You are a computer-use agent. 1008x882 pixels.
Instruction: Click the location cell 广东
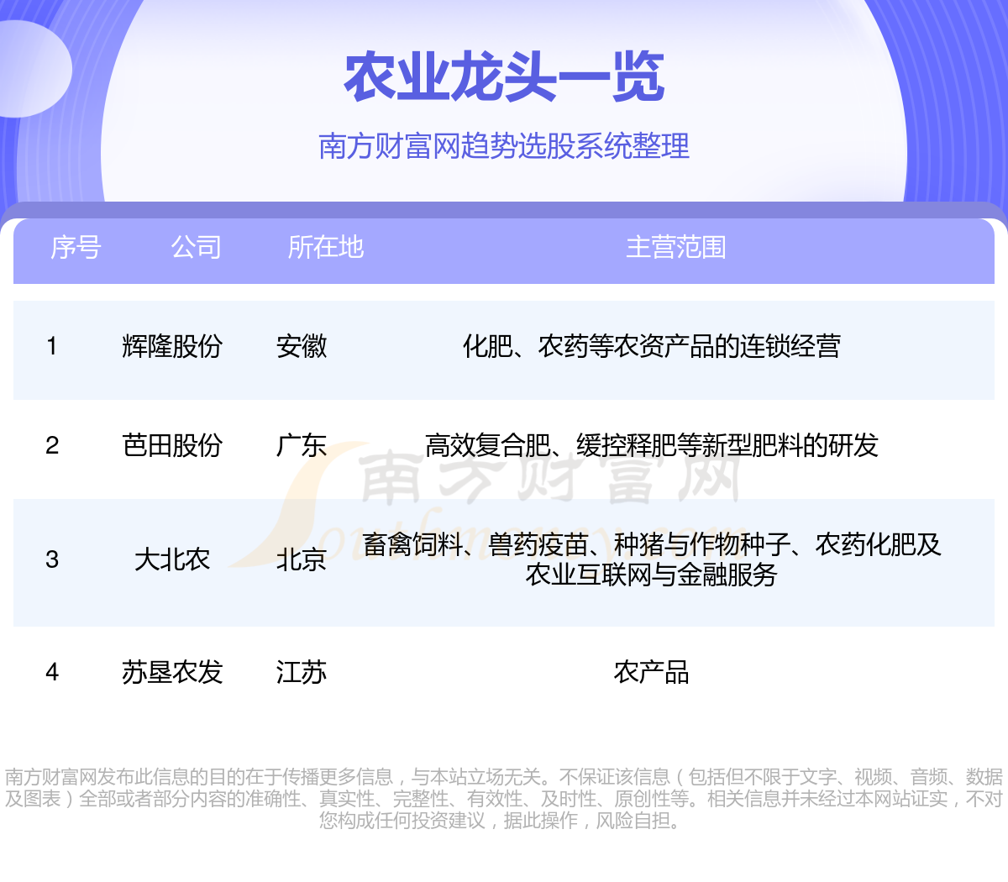tap(302, 445)
